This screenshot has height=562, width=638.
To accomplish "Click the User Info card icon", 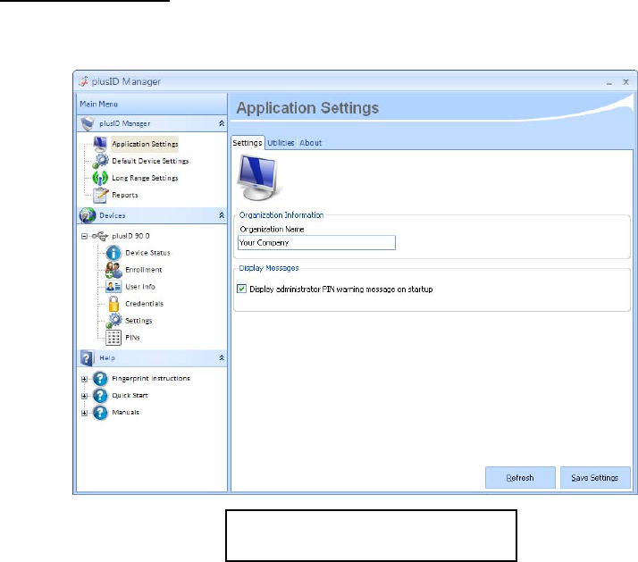I will (113, 287).
